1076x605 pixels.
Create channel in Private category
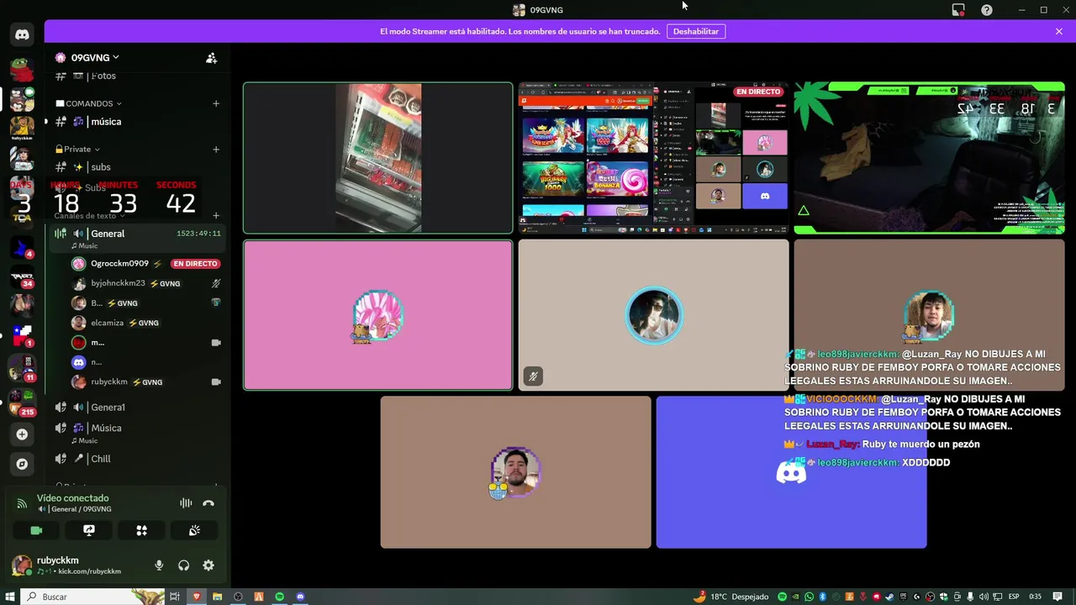click(x=216, y=149)
